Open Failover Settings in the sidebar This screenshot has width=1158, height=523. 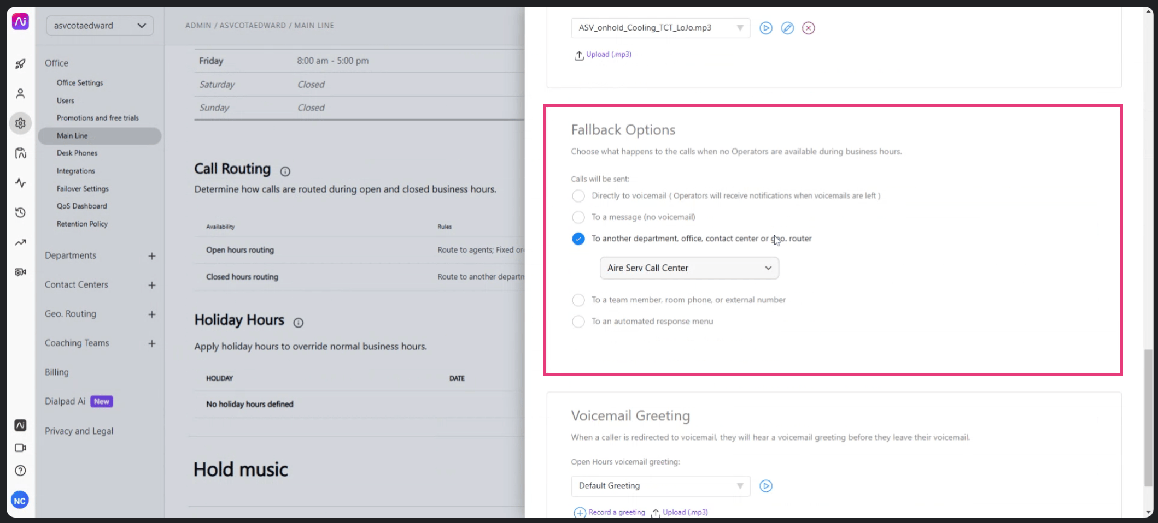pyautogui.click(x=83, y=189)
